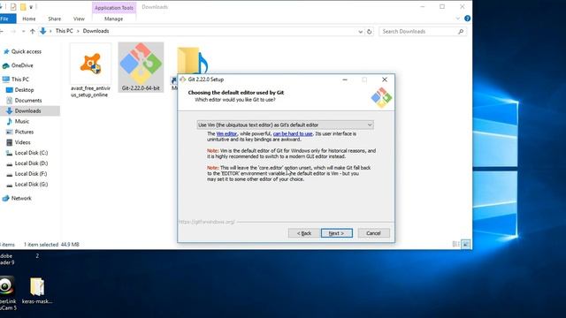Viewport: 566px width, 318px height.
Task: Follow the 'can be hard to use' link
Action: click(293, 133)
